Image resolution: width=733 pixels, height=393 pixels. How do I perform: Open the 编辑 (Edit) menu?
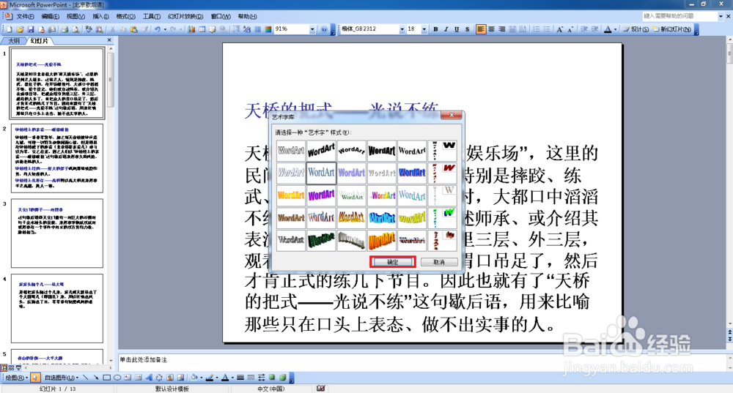pyautogui.click(x=50, y=16)
